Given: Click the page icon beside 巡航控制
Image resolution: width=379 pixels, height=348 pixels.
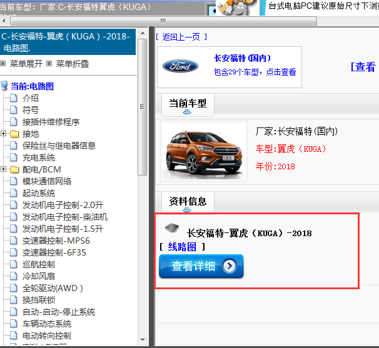Looking at the screenshot, I should 14,264.
